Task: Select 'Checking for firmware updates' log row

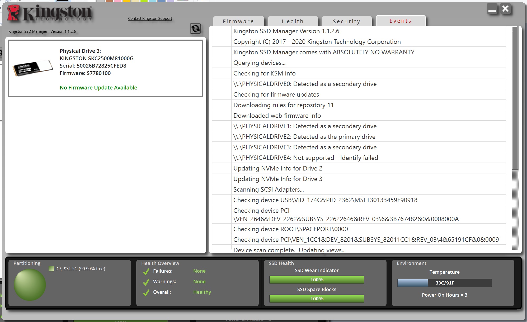Action: (359, 94)
